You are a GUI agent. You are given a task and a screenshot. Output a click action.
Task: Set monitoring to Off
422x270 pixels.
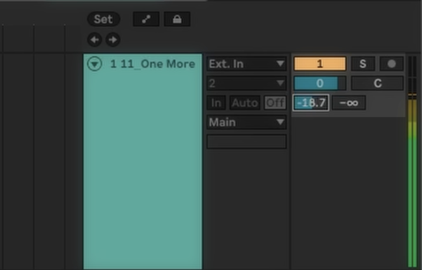click(x=275, y=102)
